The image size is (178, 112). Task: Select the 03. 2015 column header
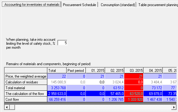point(134,71)
